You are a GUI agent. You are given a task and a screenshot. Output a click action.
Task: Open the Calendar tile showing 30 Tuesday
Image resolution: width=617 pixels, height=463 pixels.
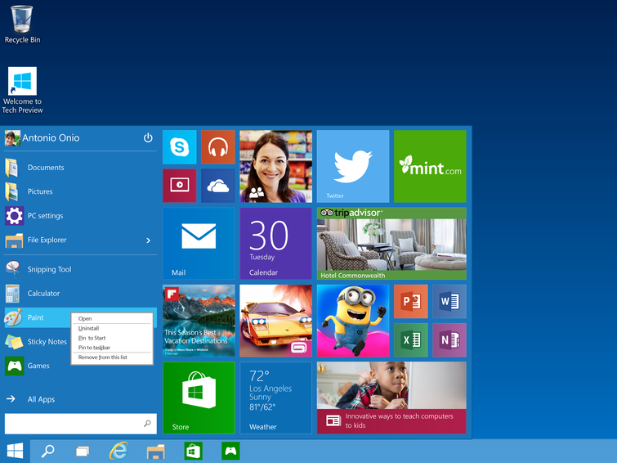pos(276,244)
